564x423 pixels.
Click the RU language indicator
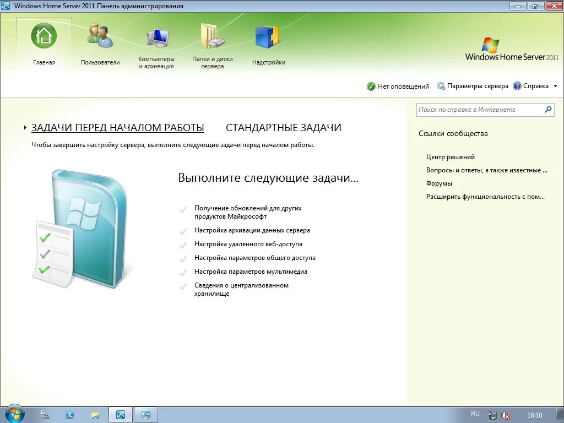475,414
